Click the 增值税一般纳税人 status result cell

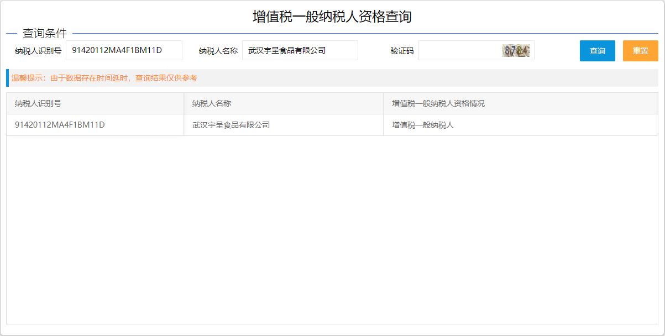[423, 125]
